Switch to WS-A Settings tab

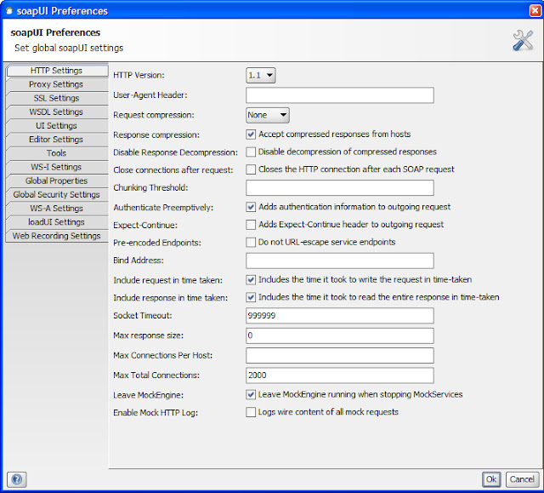pos(57,209)
